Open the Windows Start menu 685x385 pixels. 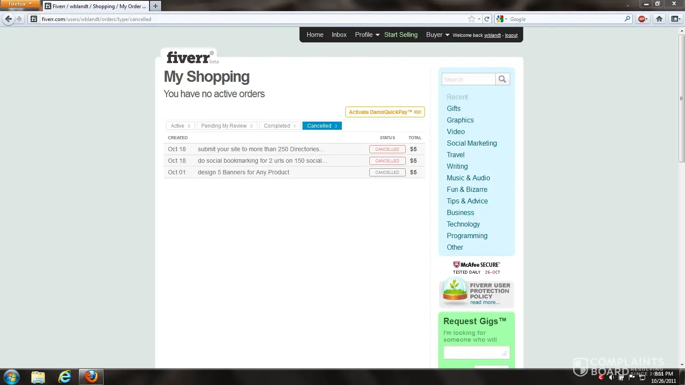(x=12, y=377)
